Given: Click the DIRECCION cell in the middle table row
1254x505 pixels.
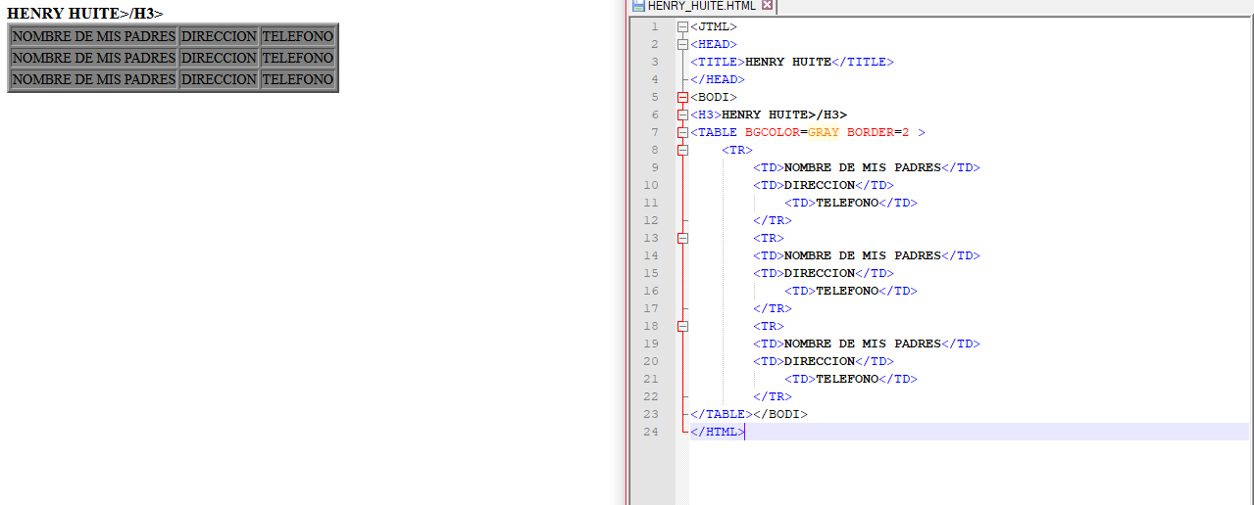Looking at the screenshot, I should pyautogui.click(x=220, y=58).
